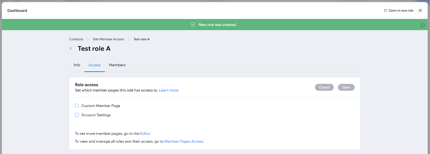This screenshot has height=154, width=430.
Task: Click the chevron after Contacts breadcrumb
Action: (88, 39)
